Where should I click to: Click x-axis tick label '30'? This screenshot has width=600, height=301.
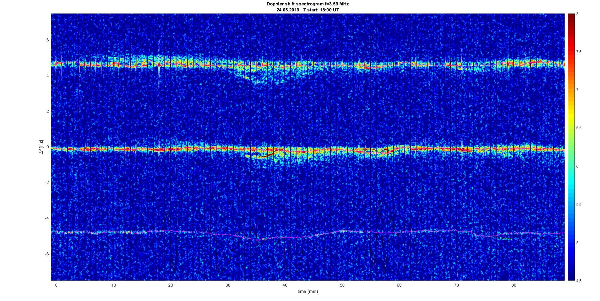tap(228, 285)
